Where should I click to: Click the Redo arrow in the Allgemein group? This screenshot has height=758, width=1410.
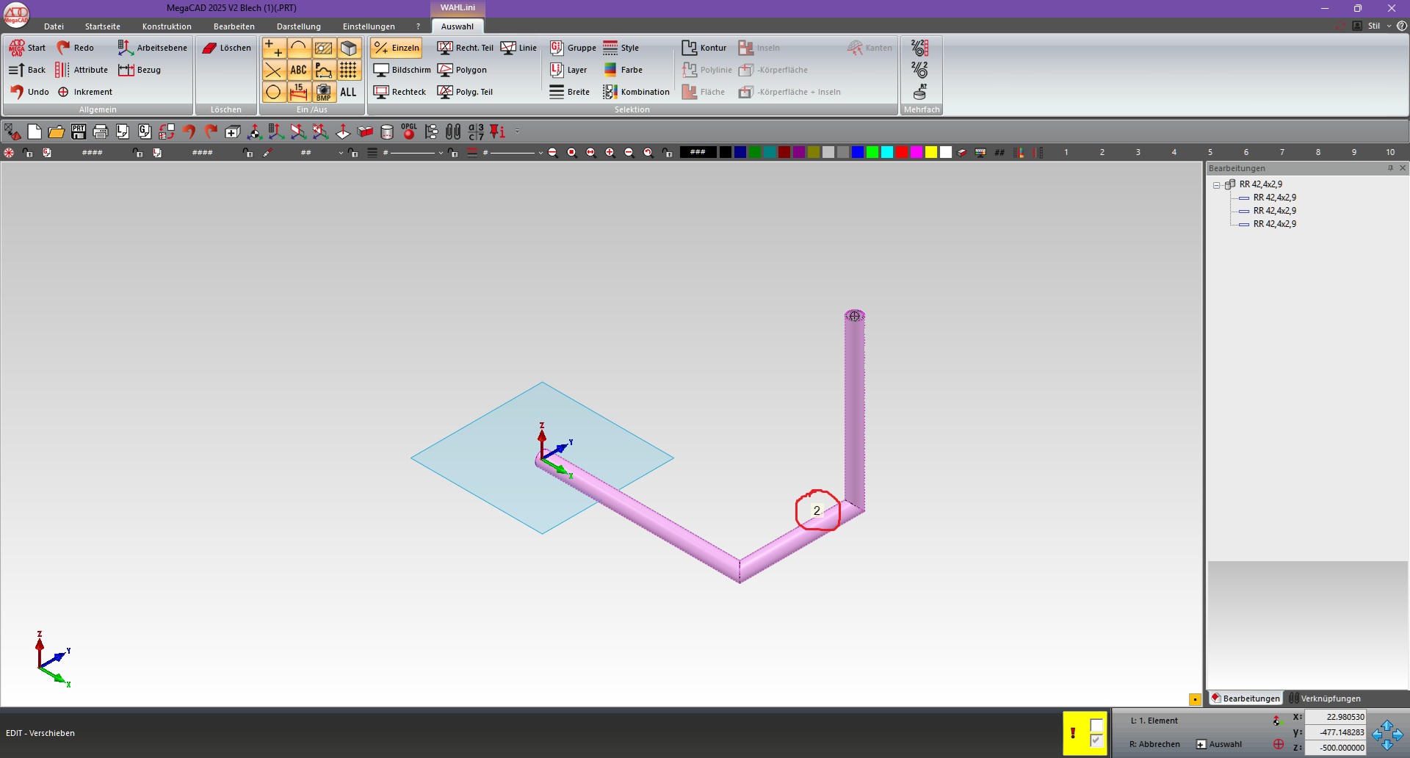(64, 48)
